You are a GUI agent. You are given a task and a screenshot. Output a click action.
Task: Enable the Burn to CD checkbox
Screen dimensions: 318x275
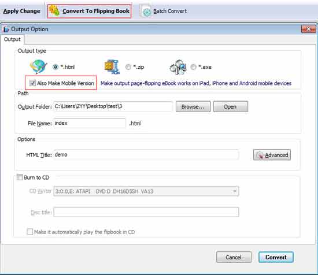click(x=20, y=177)
